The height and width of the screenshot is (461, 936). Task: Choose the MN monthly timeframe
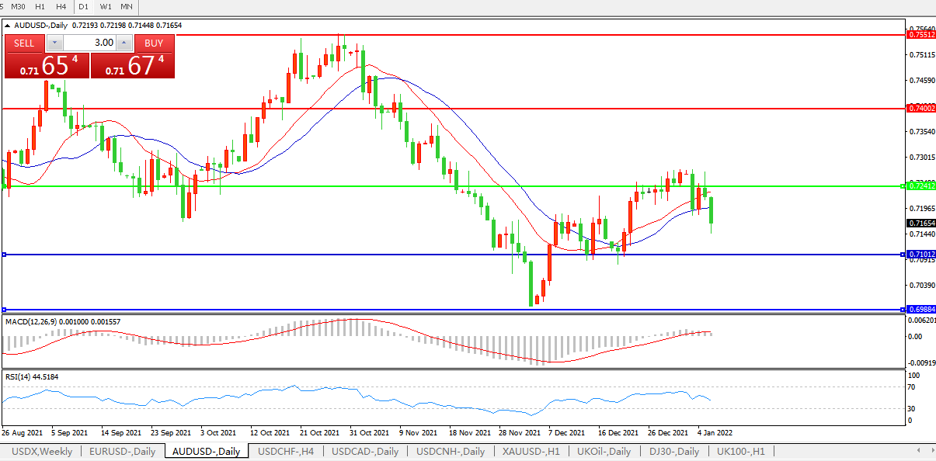[127, 6]
